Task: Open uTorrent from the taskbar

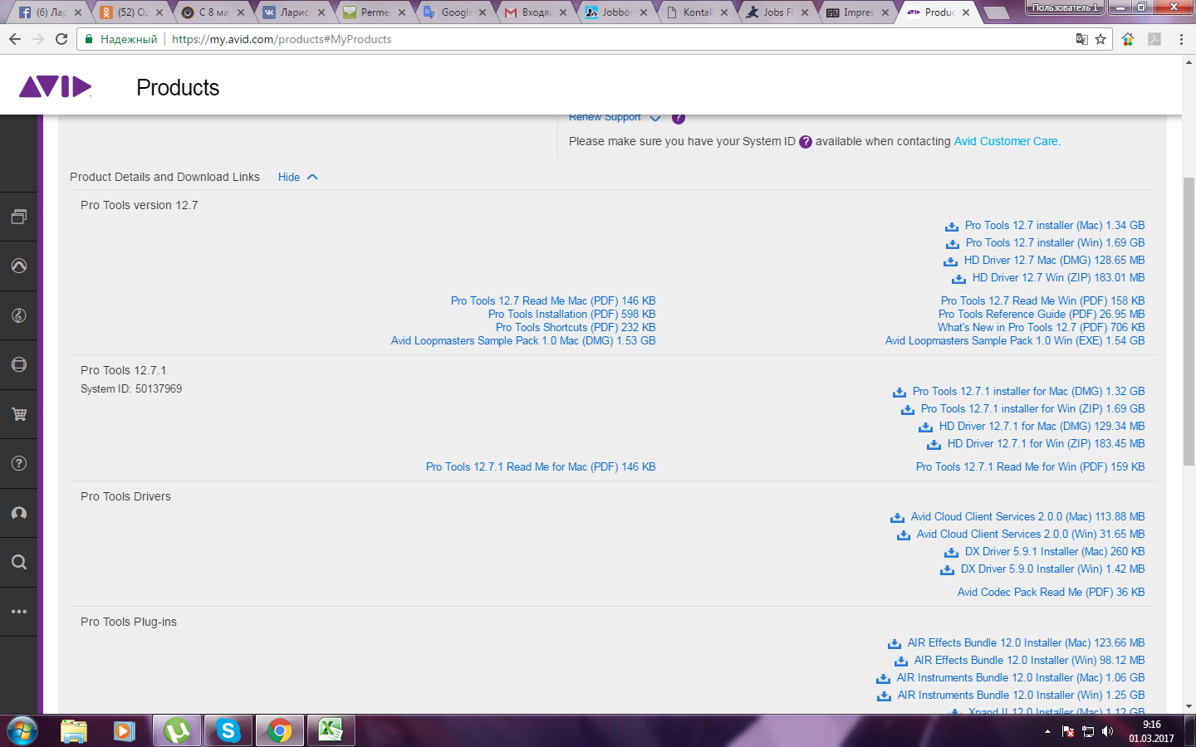Action: pyautogui.click(x=176, y=731)
